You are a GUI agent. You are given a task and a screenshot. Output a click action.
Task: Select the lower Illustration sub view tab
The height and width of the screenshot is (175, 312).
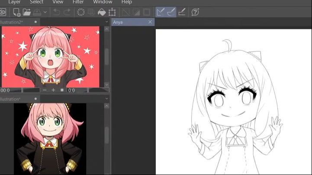20,99
